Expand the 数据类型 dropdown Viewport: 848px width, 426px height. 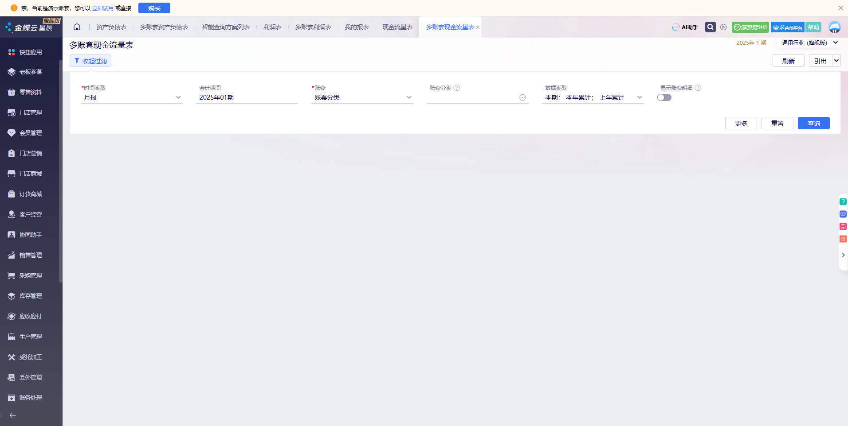click(x=639, y=97)
